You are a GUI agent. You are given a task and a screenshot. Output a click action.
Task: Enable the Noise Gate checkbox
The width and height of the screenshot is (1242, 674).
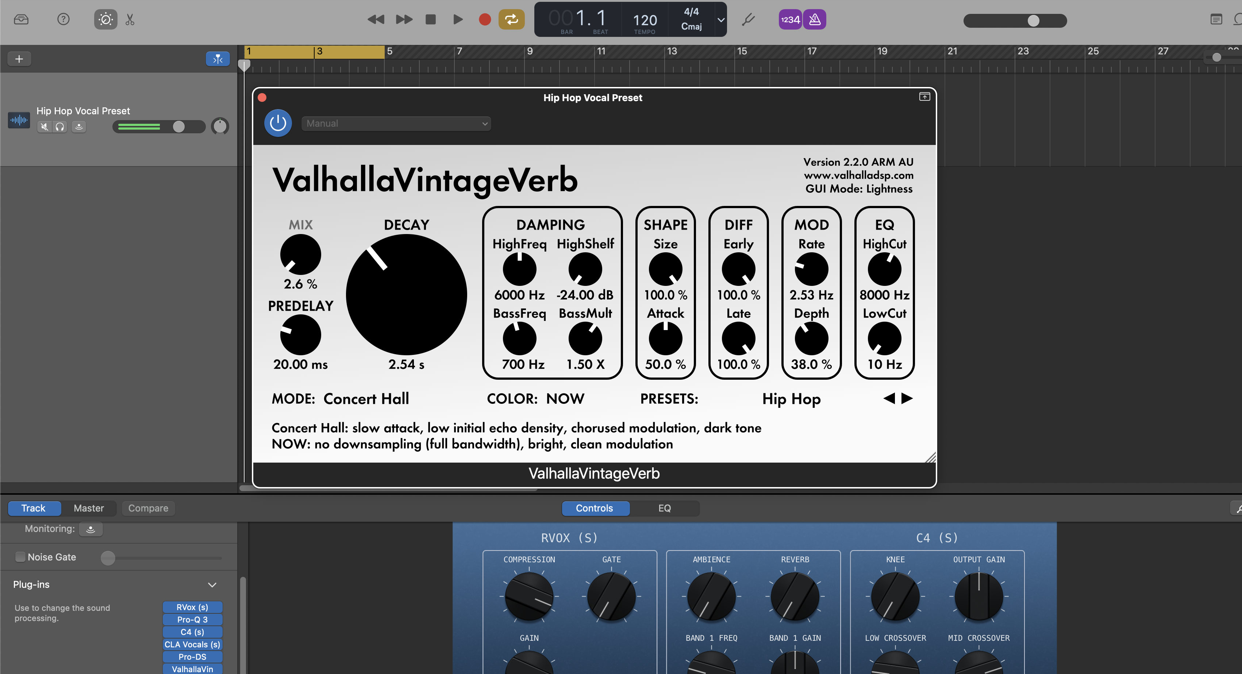(x=20, y=556)
